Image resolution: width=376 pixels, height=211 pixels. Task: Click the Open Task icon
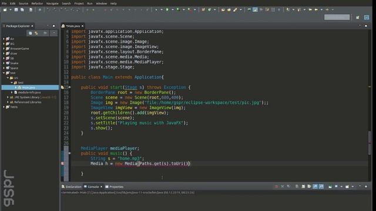(x=229, y=9)
